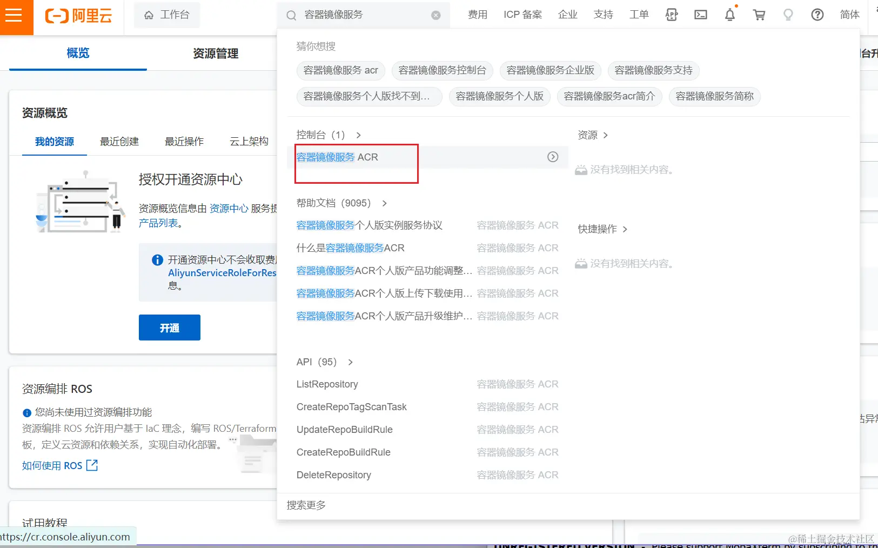Open the CreateRepoTagScanTask API entry
878x548 pixels.
(351, 407)
